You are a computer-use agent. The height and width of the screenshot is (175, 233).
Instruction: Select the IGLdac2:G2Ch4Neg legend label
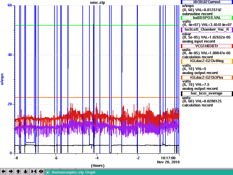click(207, 61)
